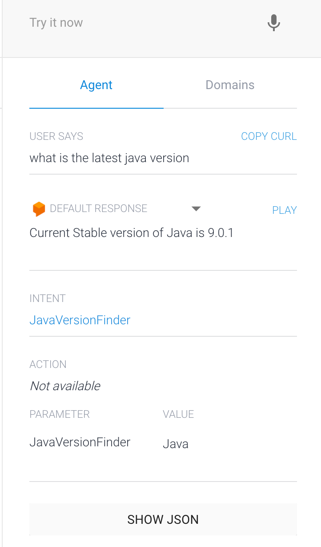This screenshot has width=321, height=547.
Task: Switch to the Domains tab
Action: 230,85
